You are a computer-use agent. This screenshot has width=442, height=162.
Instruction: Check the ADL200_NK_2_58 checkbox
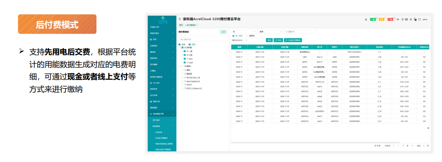[182, 77]
